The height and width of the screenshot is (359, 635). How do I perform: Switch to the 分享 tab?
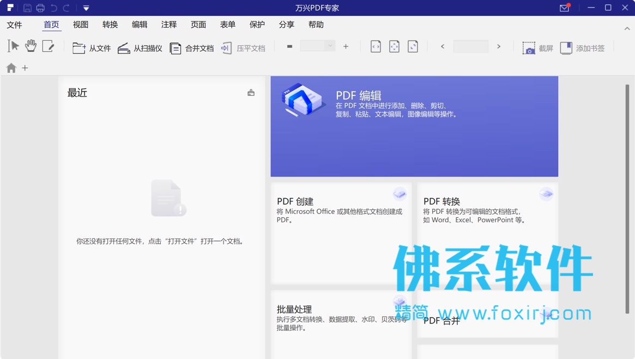(x=287, y=25)
